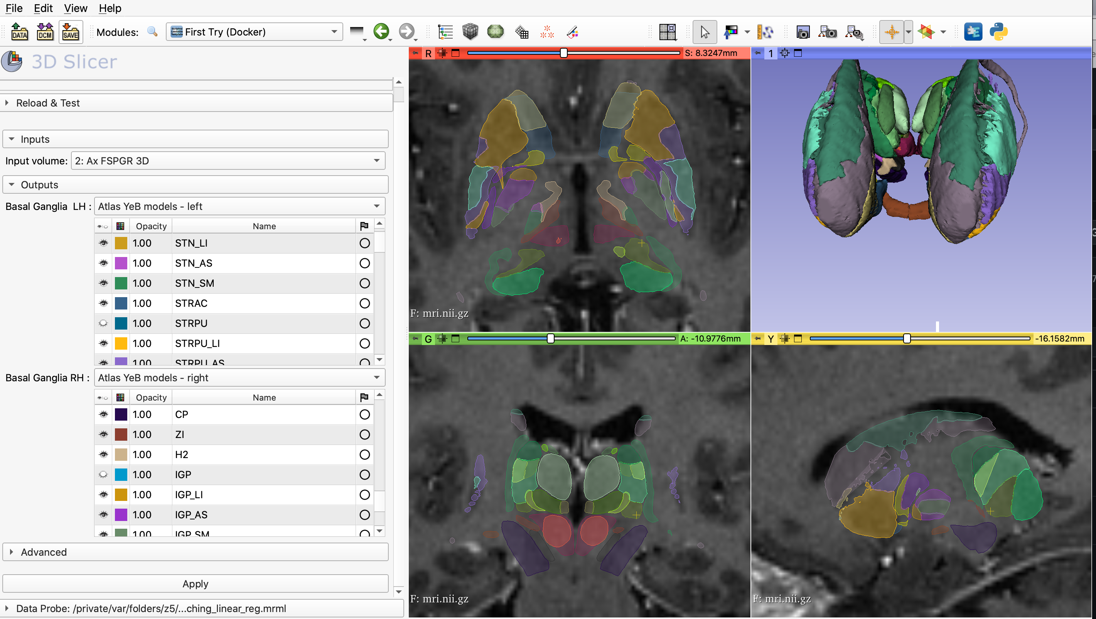Open the Python console icon
Viewport: 1096px width, 619px height.
pyautogui.click(x=998, y=32)
